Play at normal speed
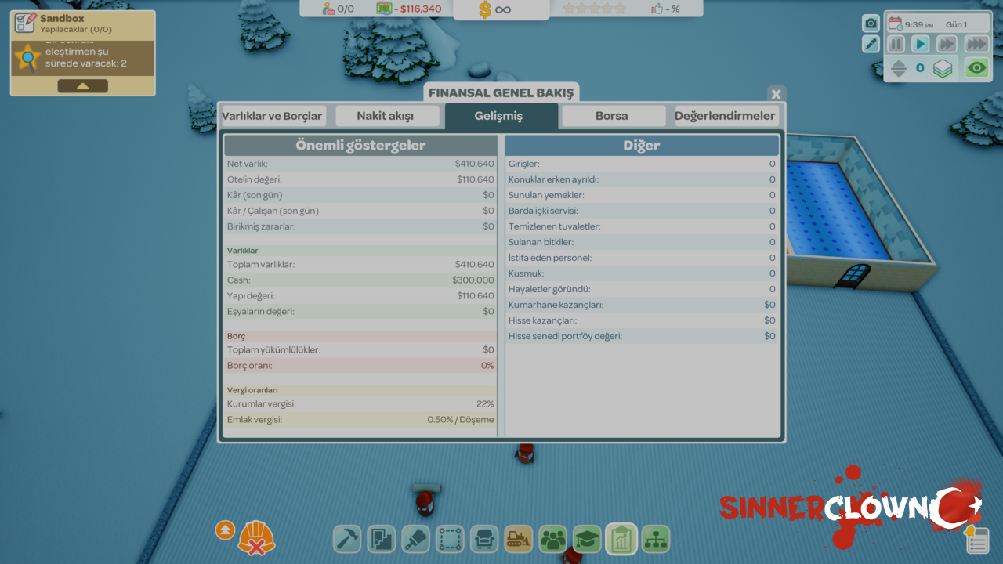1003x564 pixels. 921,45
